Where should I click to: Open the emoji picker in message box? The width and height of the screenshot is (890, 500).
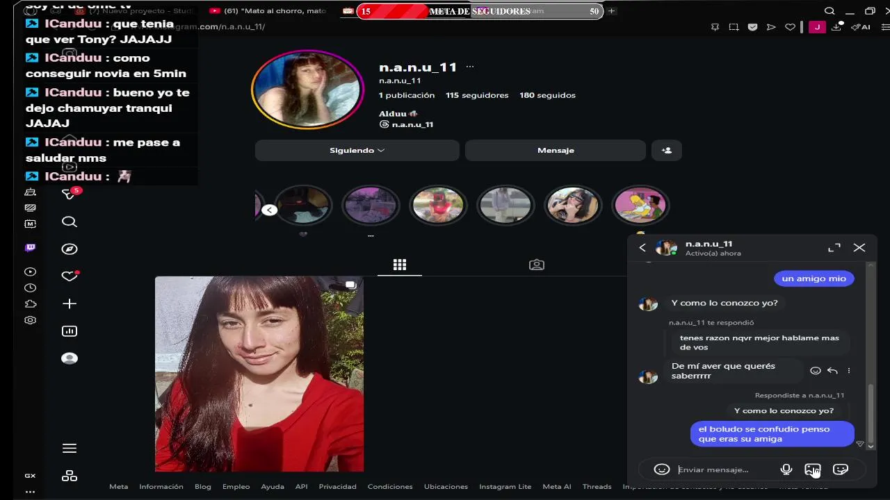(661, 469)
